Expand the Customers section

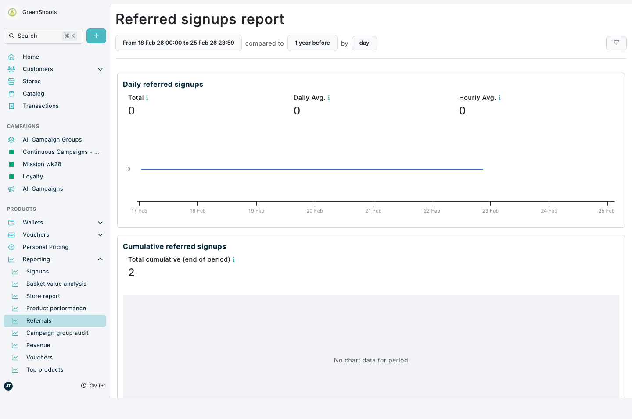coord(100,69)
